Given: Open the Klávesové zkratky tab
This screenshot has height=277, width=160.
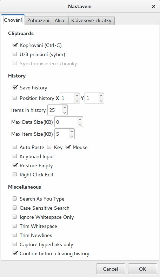Looking at the screenshot, I should [x=91, y=20].
